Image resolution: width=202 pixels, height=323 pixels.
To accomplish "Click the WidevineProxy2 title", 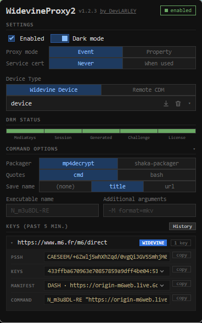I will [41, 11].
